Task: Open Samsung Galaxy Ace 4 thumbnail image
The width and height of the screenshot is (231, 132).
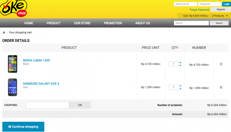Action: [x=13, y=87]
